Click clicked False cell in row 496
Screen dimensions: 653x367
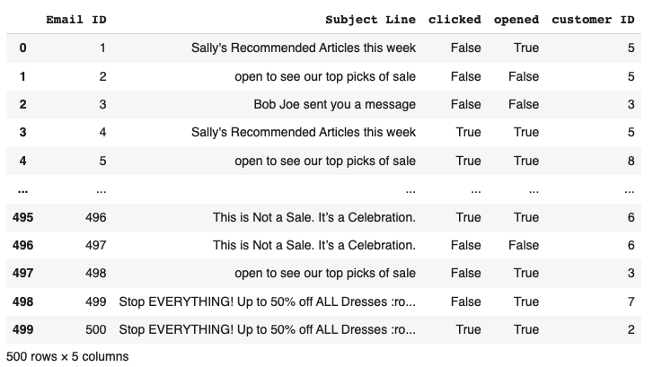pyautogui.click(x=465, y=245)
